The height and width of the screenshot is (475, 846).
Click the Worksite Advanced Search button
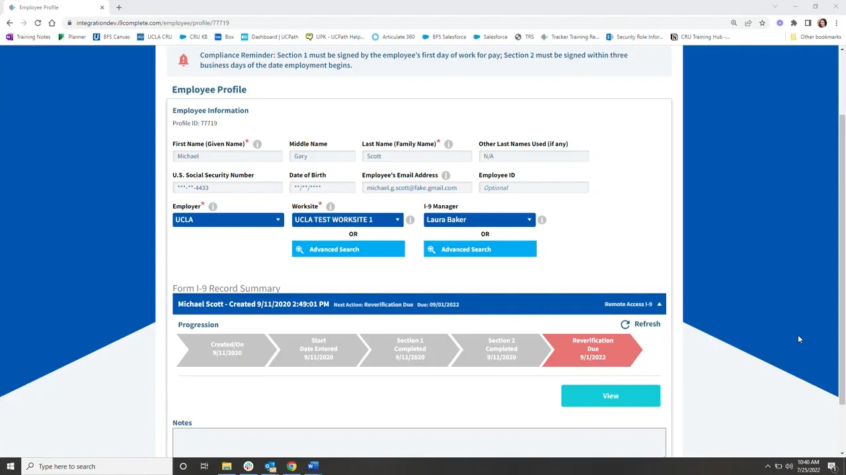(348, 249)
